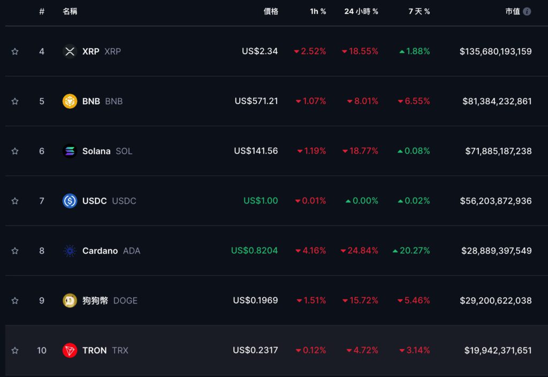Sort the table by 市值
The image size is (548, 377).
click(512, 11)
